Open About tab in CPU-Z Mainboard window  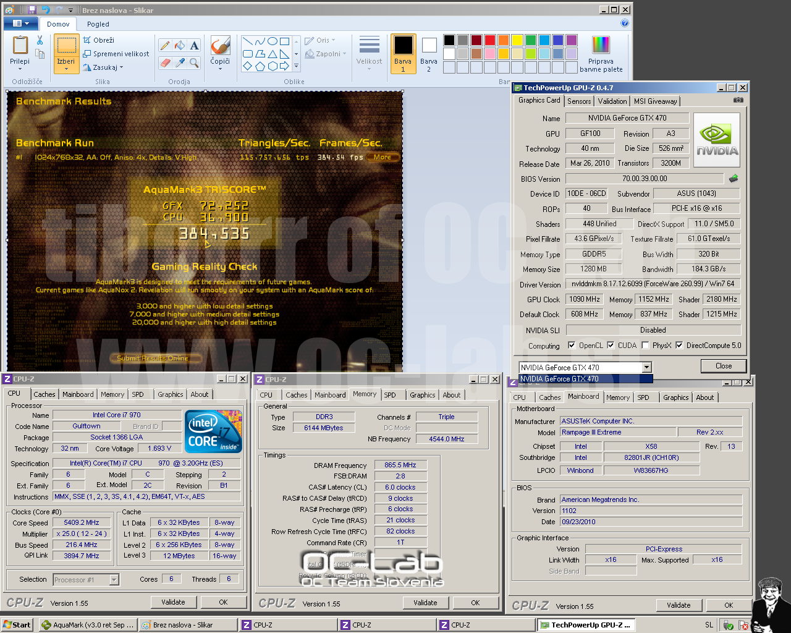[x=705, y=397]
